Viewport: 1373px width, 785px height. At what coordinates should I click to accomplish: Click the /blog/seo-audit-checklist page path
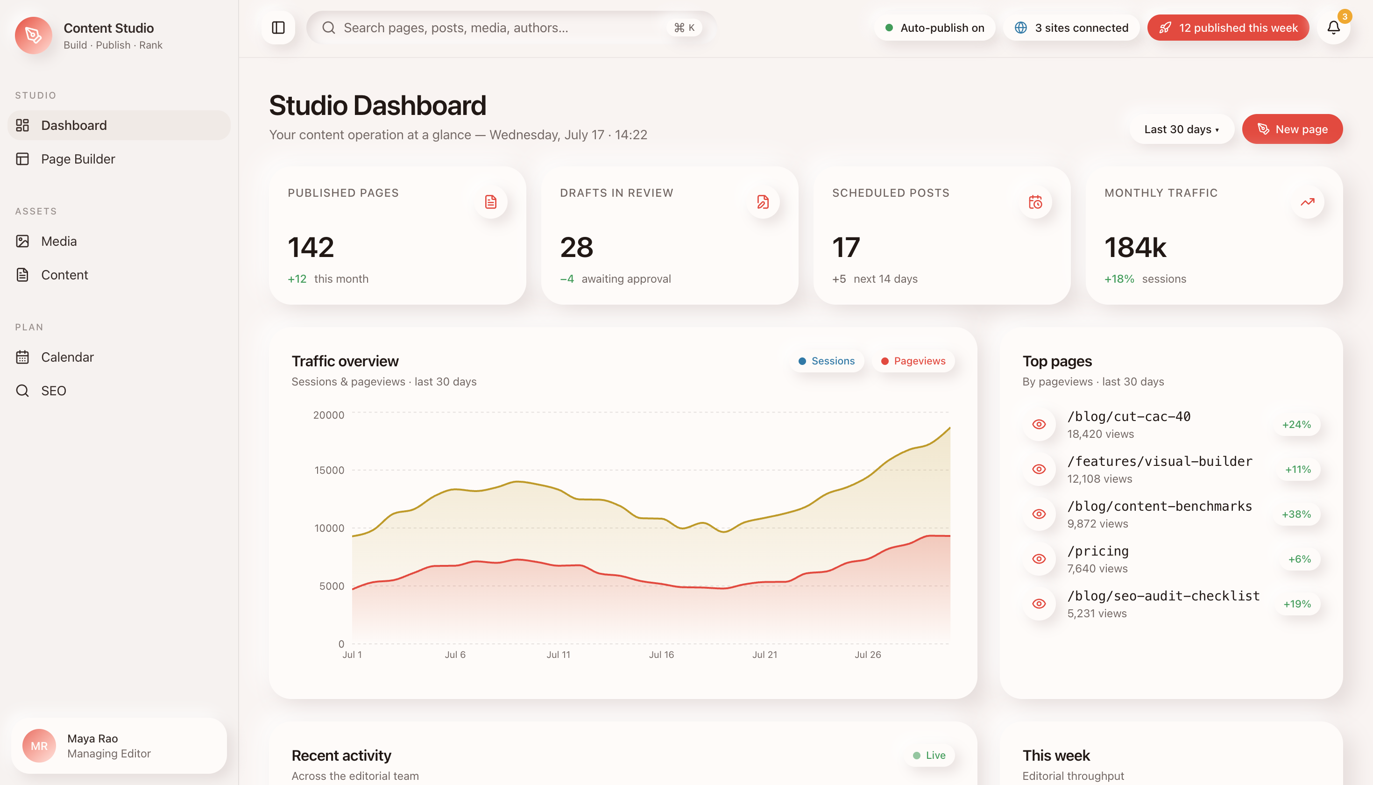[1163, 596]
